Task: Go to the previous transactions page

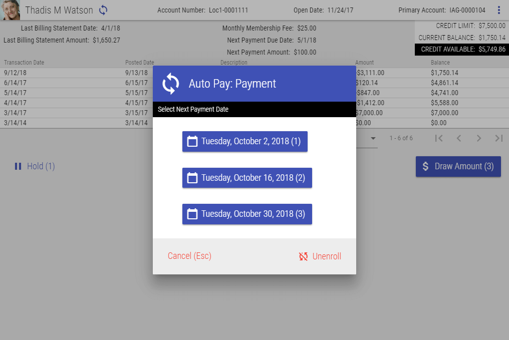Action: pyautogui.click(x=459, y=138)
